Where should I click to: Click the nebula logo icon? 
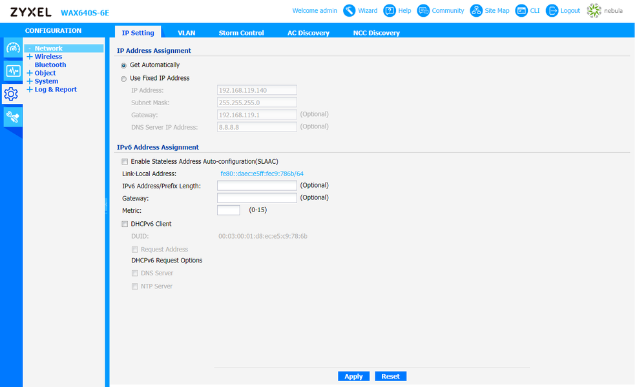(x=594, y=10)
